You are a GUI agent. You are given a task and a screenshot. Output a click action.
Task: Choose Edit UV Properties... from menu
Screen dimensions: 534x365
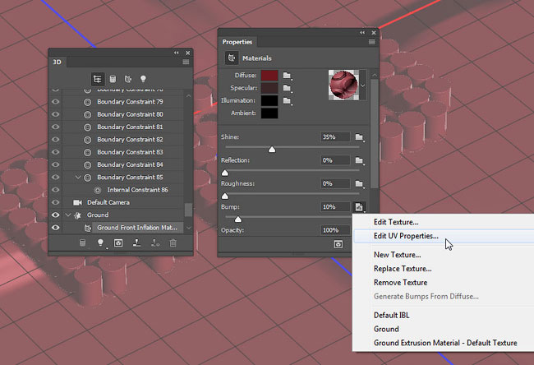click(406, 236)
